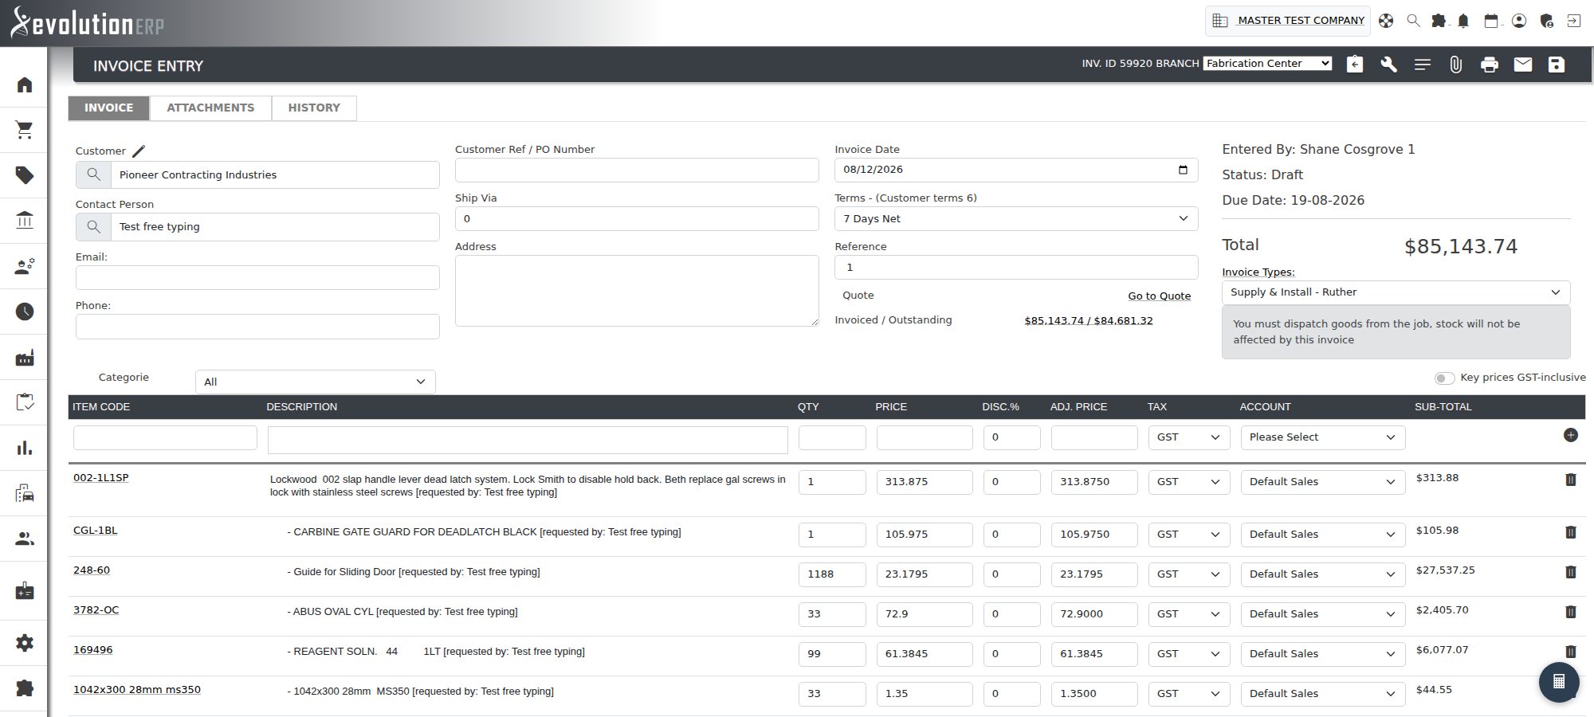Delete the 002-1L1SP line with trash icon
This screenshot has height=717, width=1594.
tap(1570, 480)
